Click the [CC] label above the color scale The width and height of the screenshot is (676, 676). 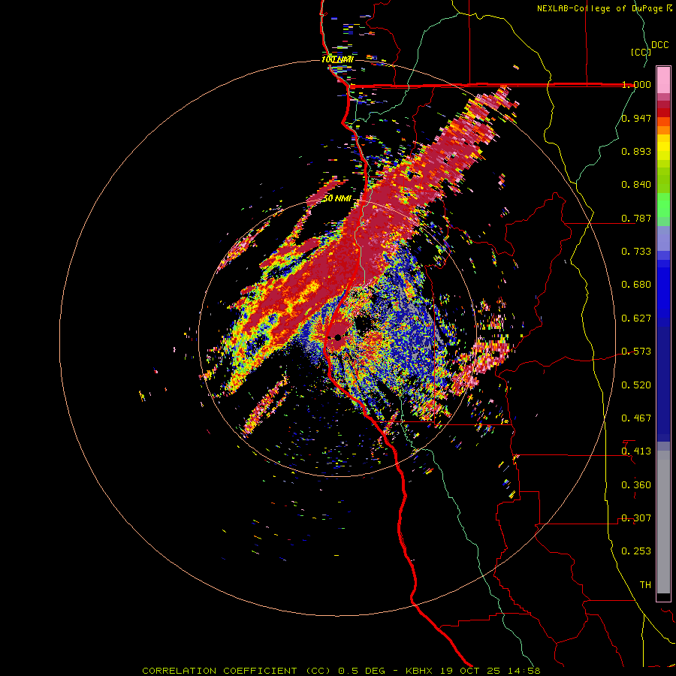641,52
